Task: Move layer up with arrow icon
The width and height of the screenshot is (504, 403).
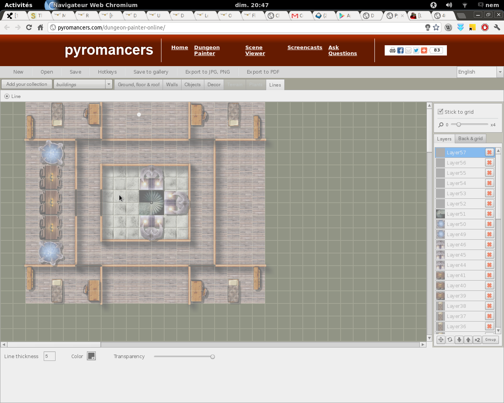Action: 468,340
